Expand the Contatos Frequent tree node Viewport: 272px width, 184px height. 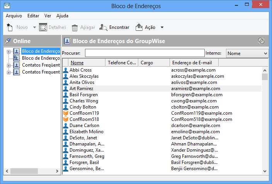[8, 72]
